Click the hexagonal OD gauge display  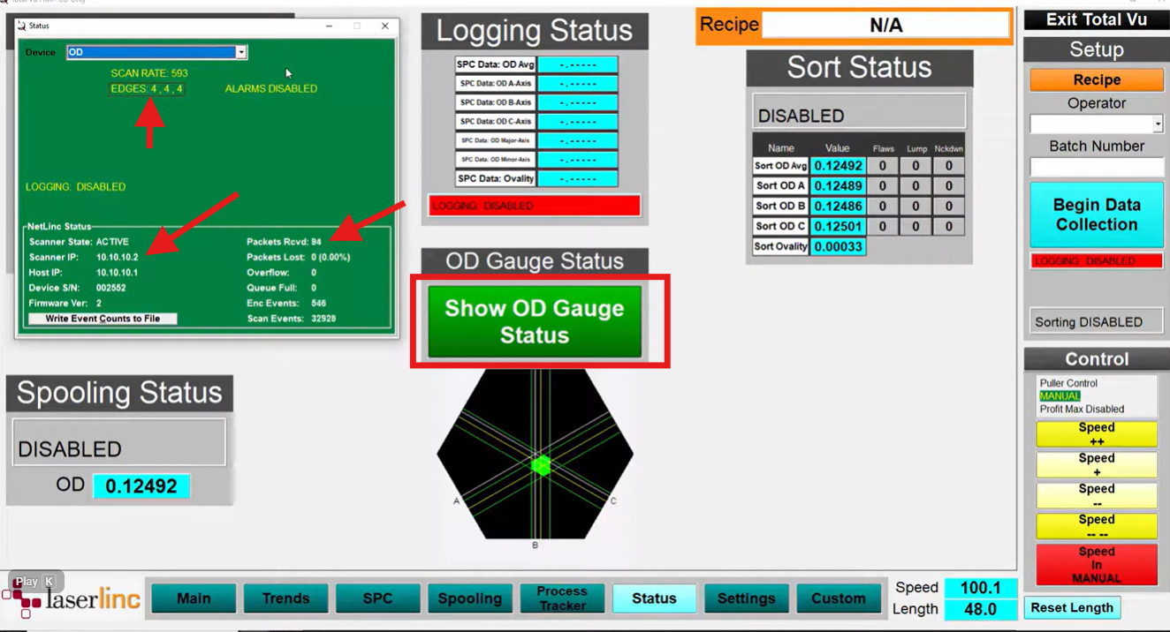pos(535,455)
